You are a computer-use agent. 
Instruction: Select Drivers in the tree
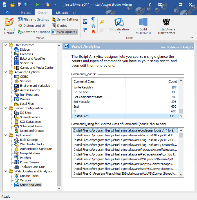pyautogui.click(x=25, y=99)
